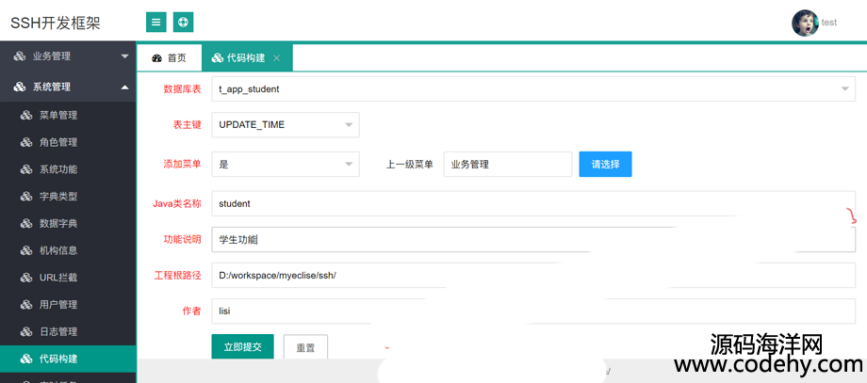Expand the 业务管理 sidebar section
The width and height of the screenshot is (867, 383).
(68, 56)
